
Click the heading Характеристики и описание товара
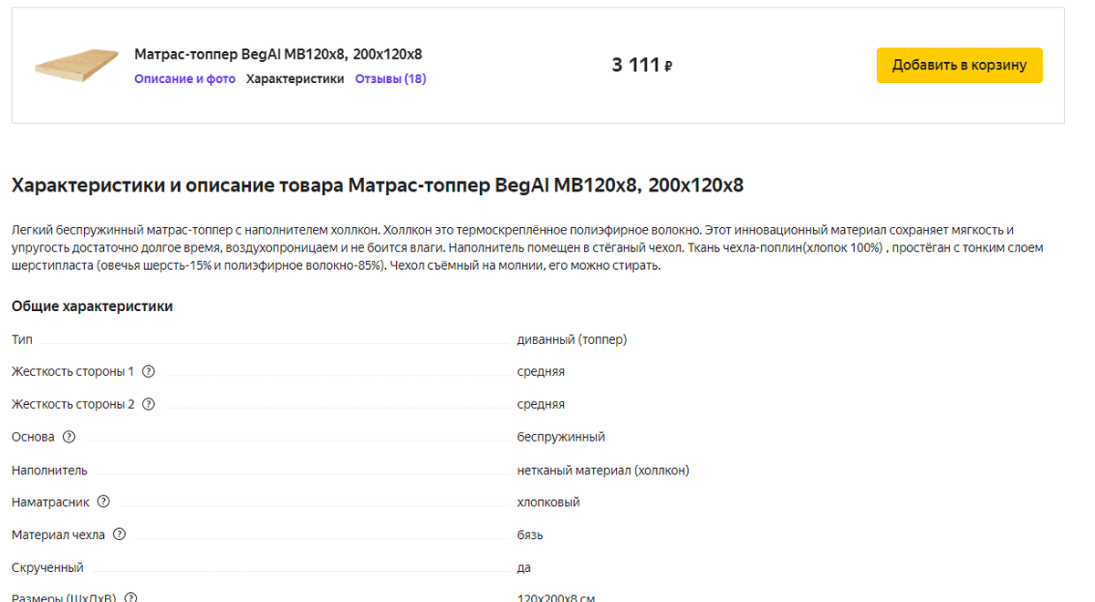click(x=377, y=185)
